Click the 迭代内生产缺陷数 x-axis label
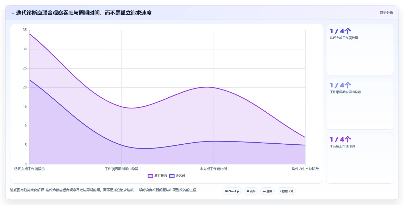The height and width of the screenshot is (205, 404). tap(305, 169)
